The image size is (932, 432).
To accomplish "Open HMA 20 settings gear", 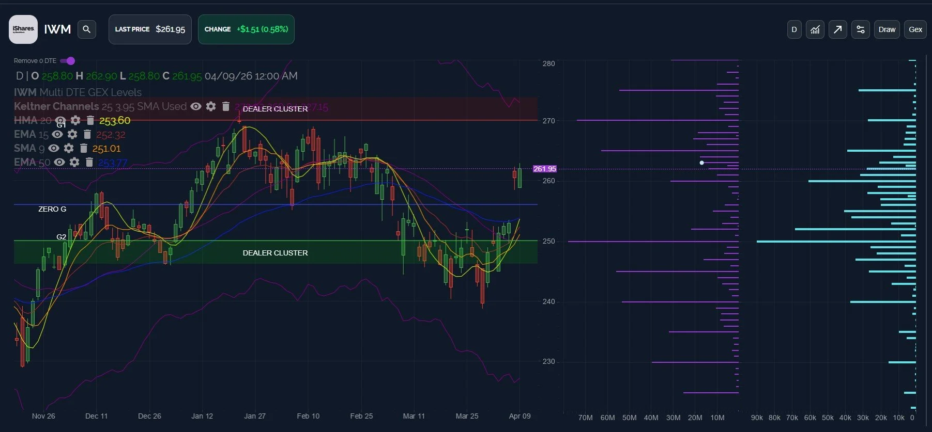I will click(75, 120).
